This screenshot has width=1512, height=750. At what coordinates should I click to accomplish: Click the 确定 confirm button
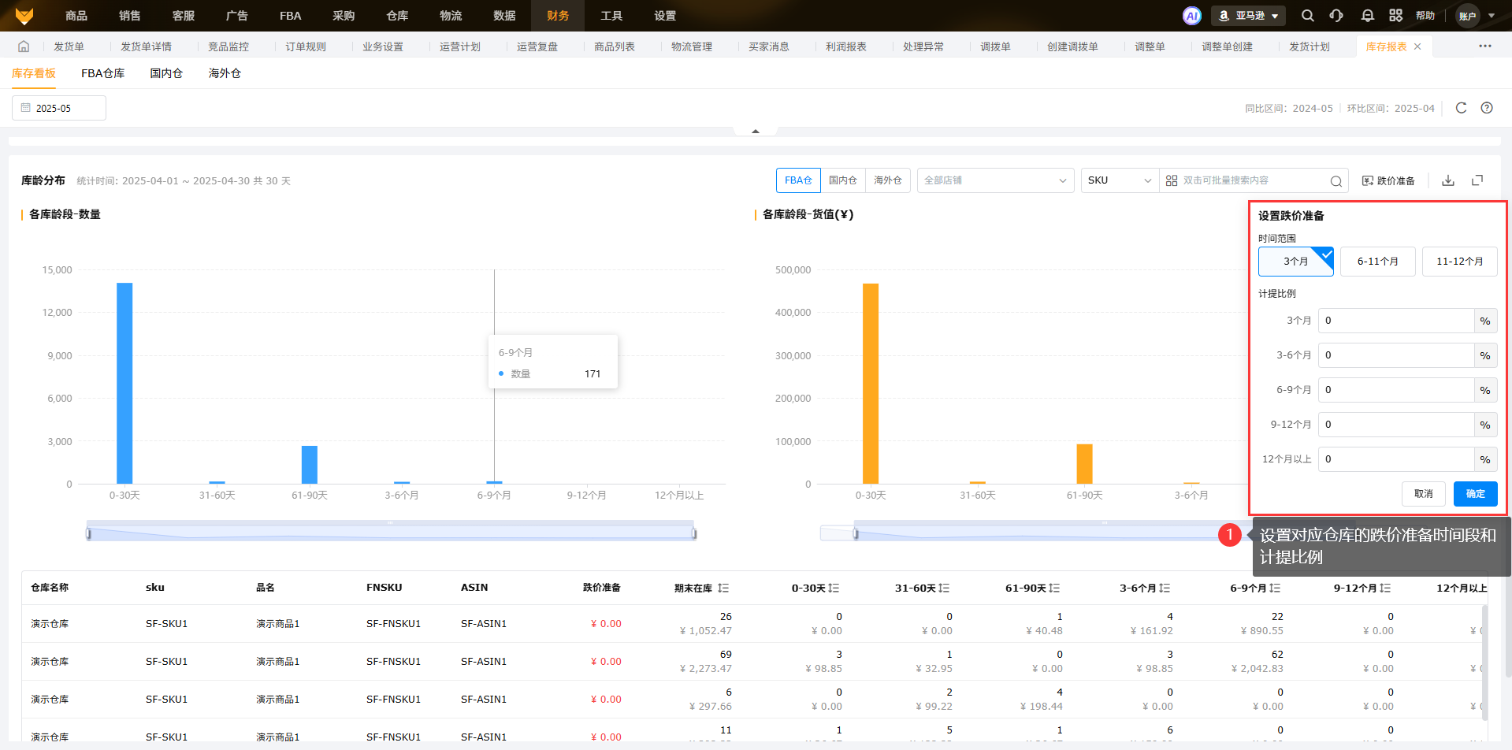tap(1475, 494)
